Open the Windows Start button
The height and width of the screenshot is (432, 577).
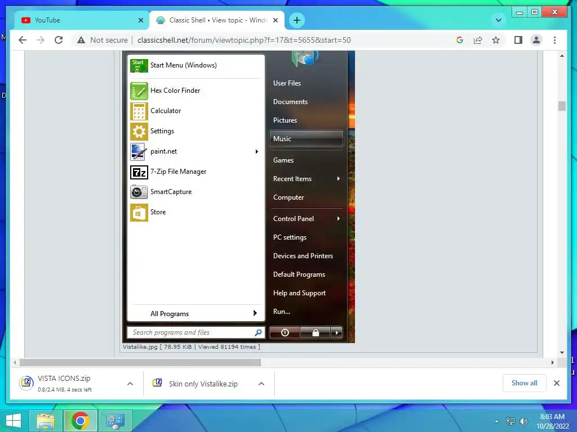(14, 421)
